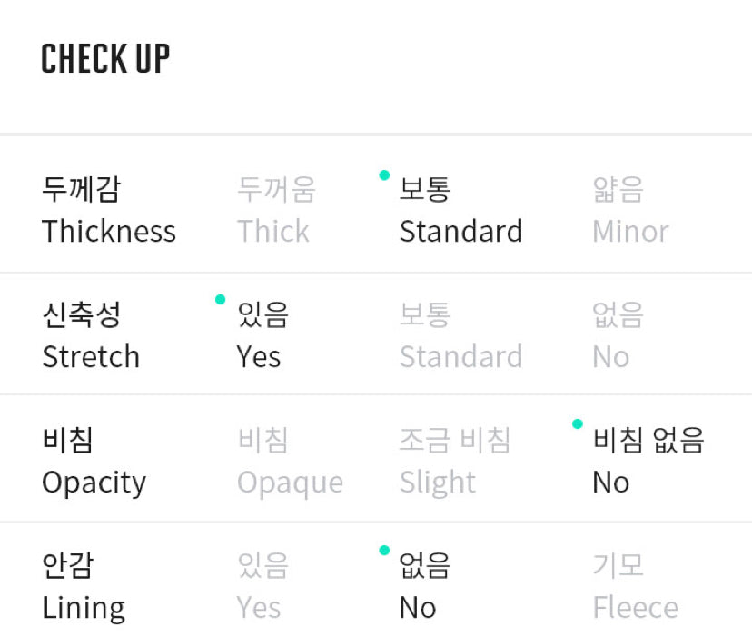The image size is (752, 637).
Task: Select No in the Opacity row
Action: pos(648,462)
